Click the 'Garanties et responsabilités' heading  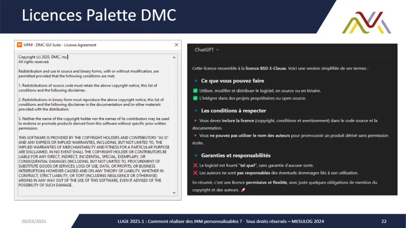[x=236, y=155]
